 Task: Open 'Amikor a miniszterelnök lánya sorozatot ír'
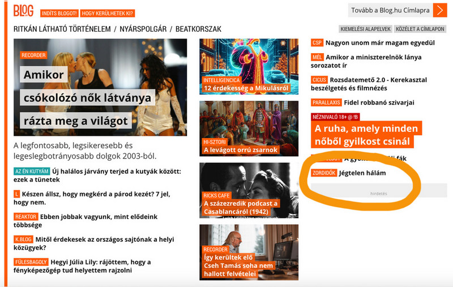pyautogui.click(x=366, y=61)
